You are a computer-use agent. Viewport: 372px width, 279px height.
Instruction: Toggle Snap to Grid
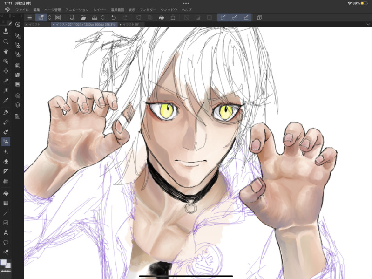point(246,18)
